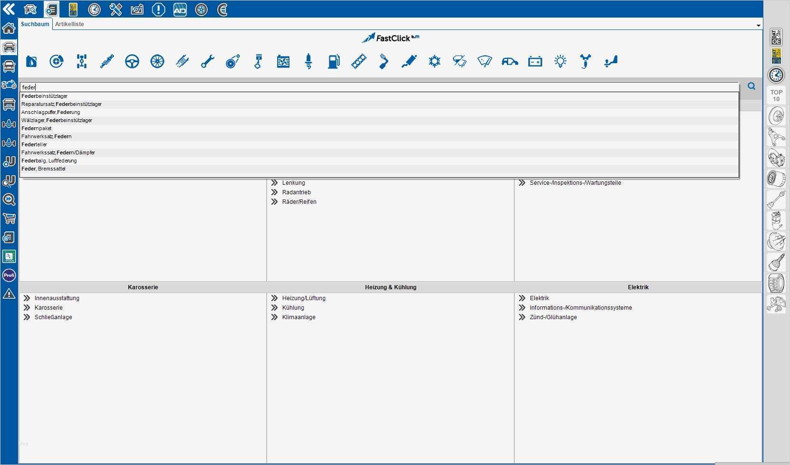Expand the Innenausstattung category
This screenshot has width=790, height=465.
[27, 298]
